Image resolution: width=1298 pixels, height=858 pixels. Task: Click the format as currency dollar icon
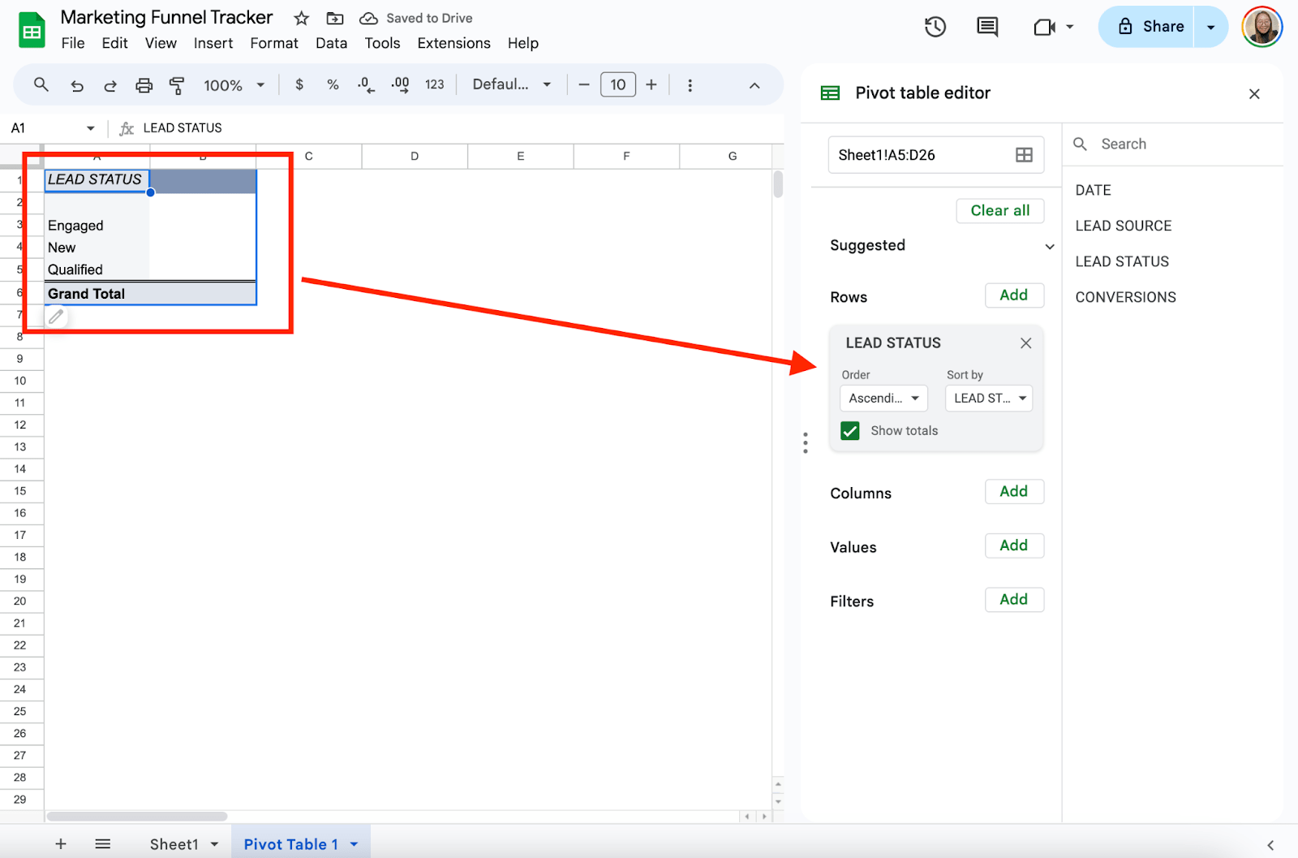[299, 84]
